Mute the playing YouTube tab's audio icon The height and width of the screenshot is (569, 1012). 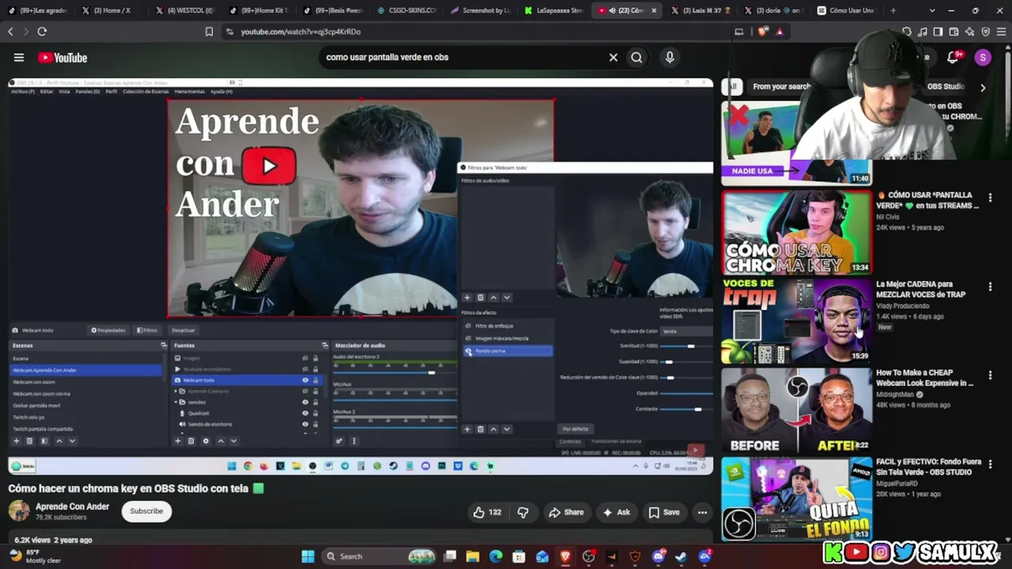613,10
